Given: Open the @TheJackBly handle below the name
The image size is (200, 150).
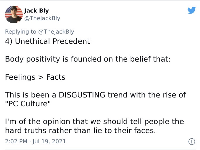Looking at the screenshot, I should tap(42, 18).
